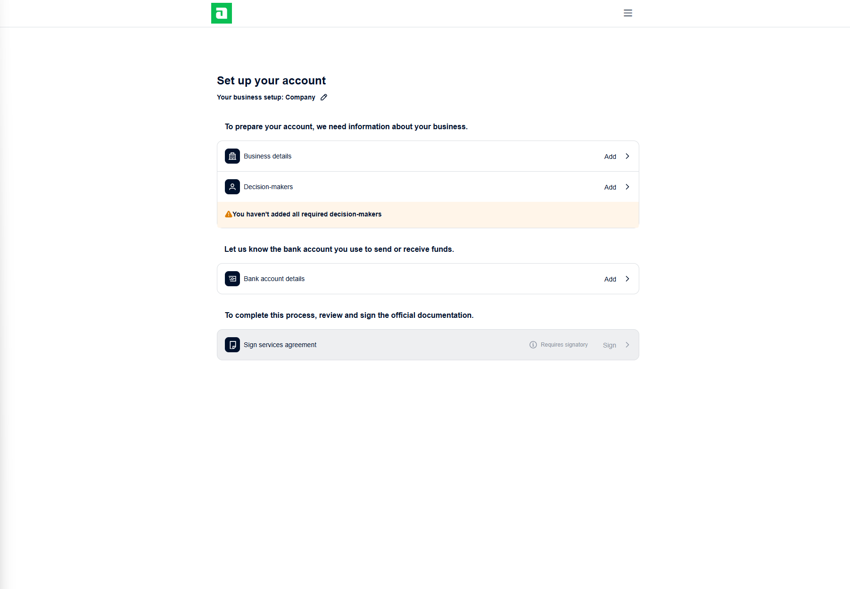This screenshot has height=589, width=850.
Task: Click the Decision-makers person icon
Action: click(232, 187)
